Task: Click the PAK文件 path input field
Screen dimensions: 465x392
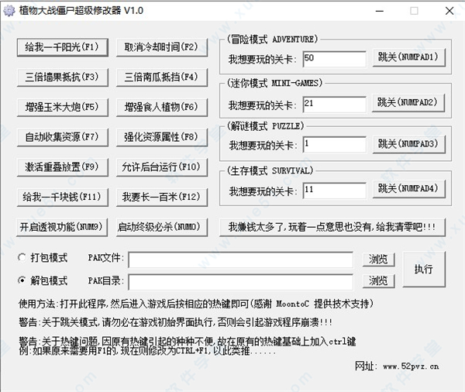Action: 240,260
